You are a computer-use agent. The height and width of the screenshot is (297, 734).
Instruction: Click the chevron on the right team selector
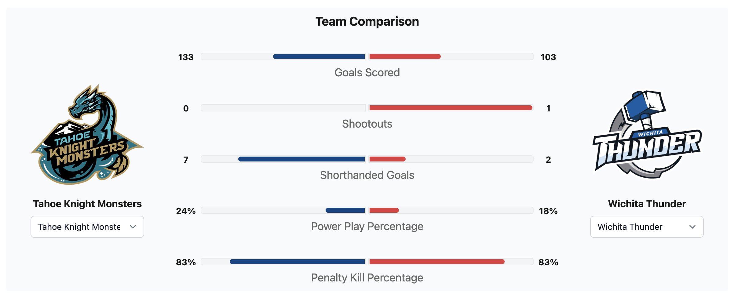pos(692,227)
